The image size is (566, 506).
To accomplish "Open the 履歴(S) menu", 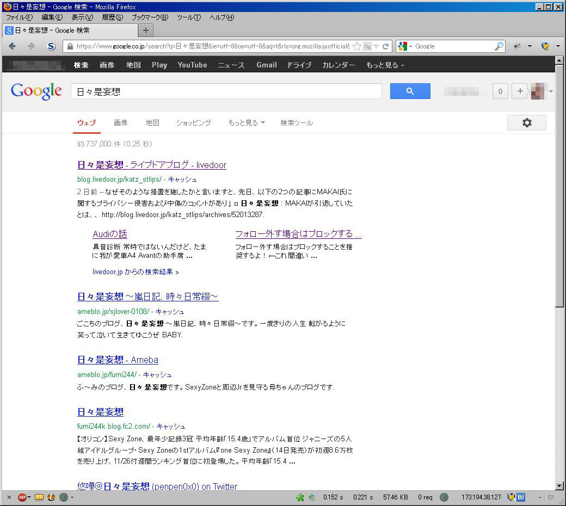I will (x=112, y=17).
